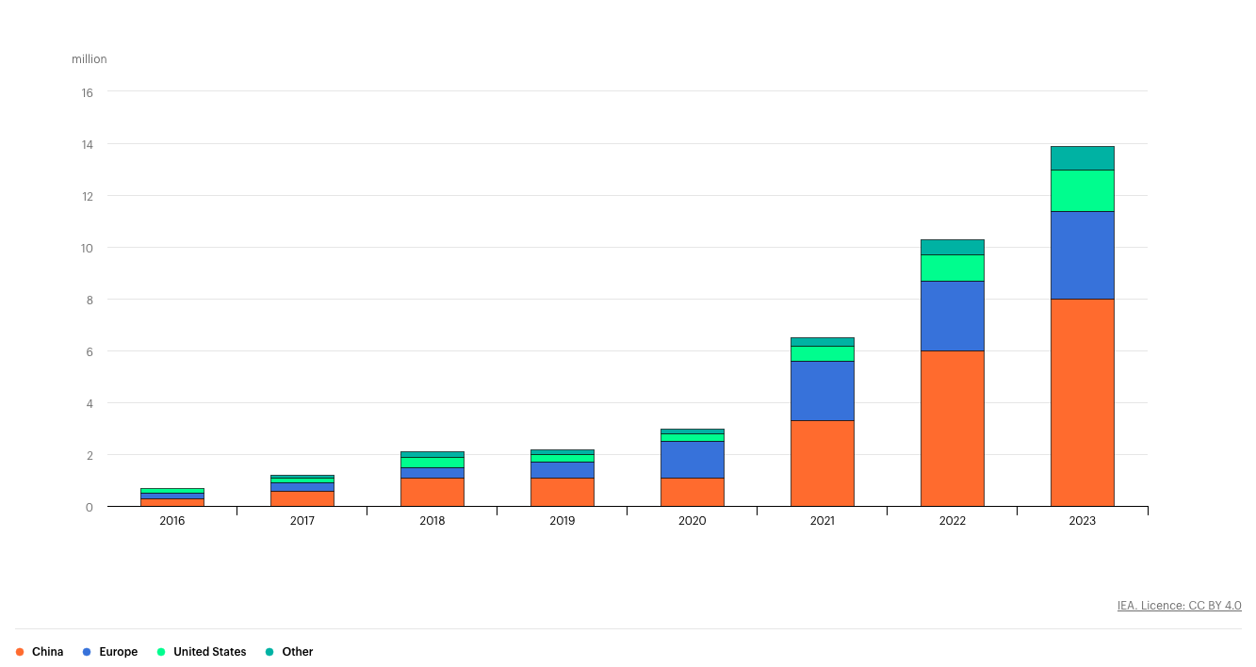Select the China segment of the 2022 bar
Image resolution: width=1256 pixels, height=667 pixels.
pos(952,429)
